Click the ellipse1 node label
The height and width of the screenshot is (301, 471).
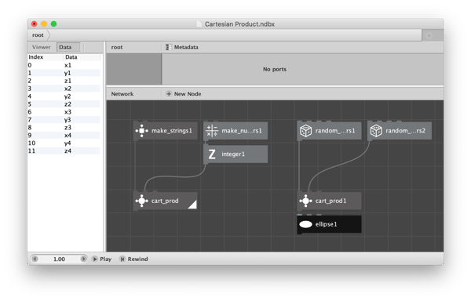[x=326, y=224]
